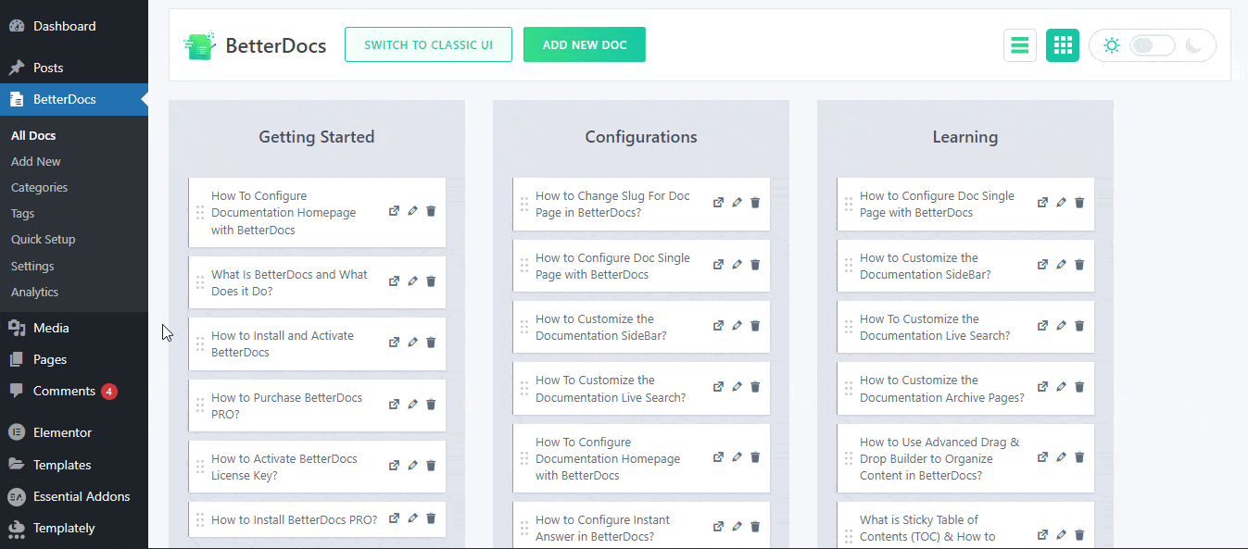This screenshot has width=1248, height=549.
Task: Open the Categories submenu item
Action: [39, 187]
